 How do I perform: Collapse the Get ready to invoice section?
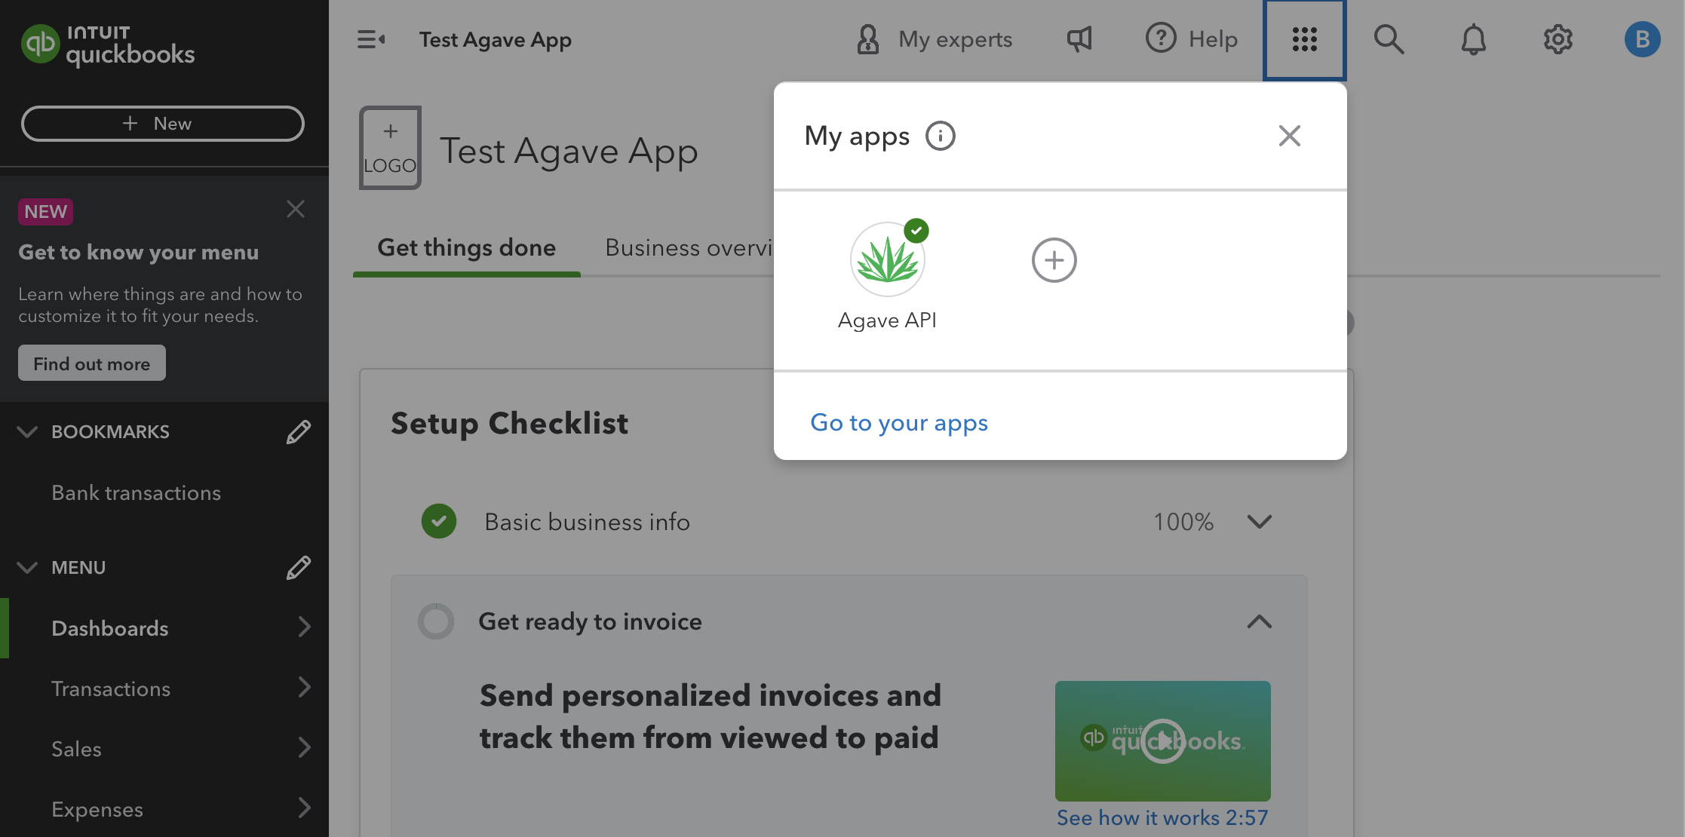1259,622
